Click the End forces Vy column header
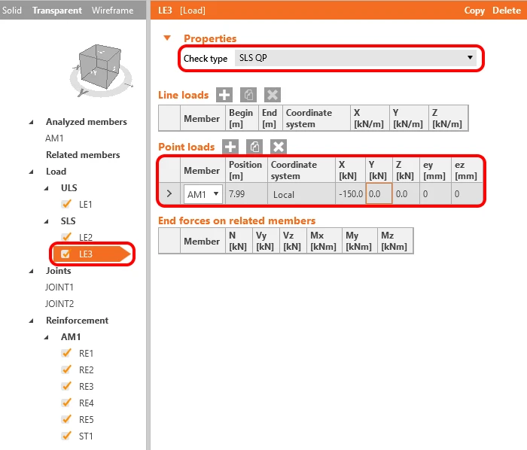 click(x=266, y=241)
